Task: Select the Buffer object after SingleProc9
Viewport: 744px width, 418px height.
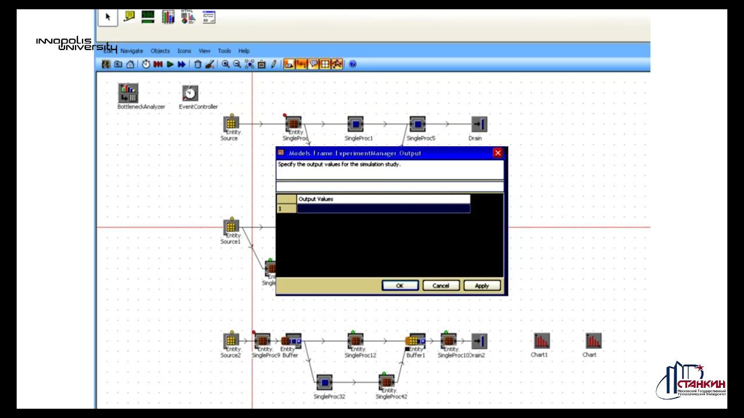Action: [x=292, y=341]
